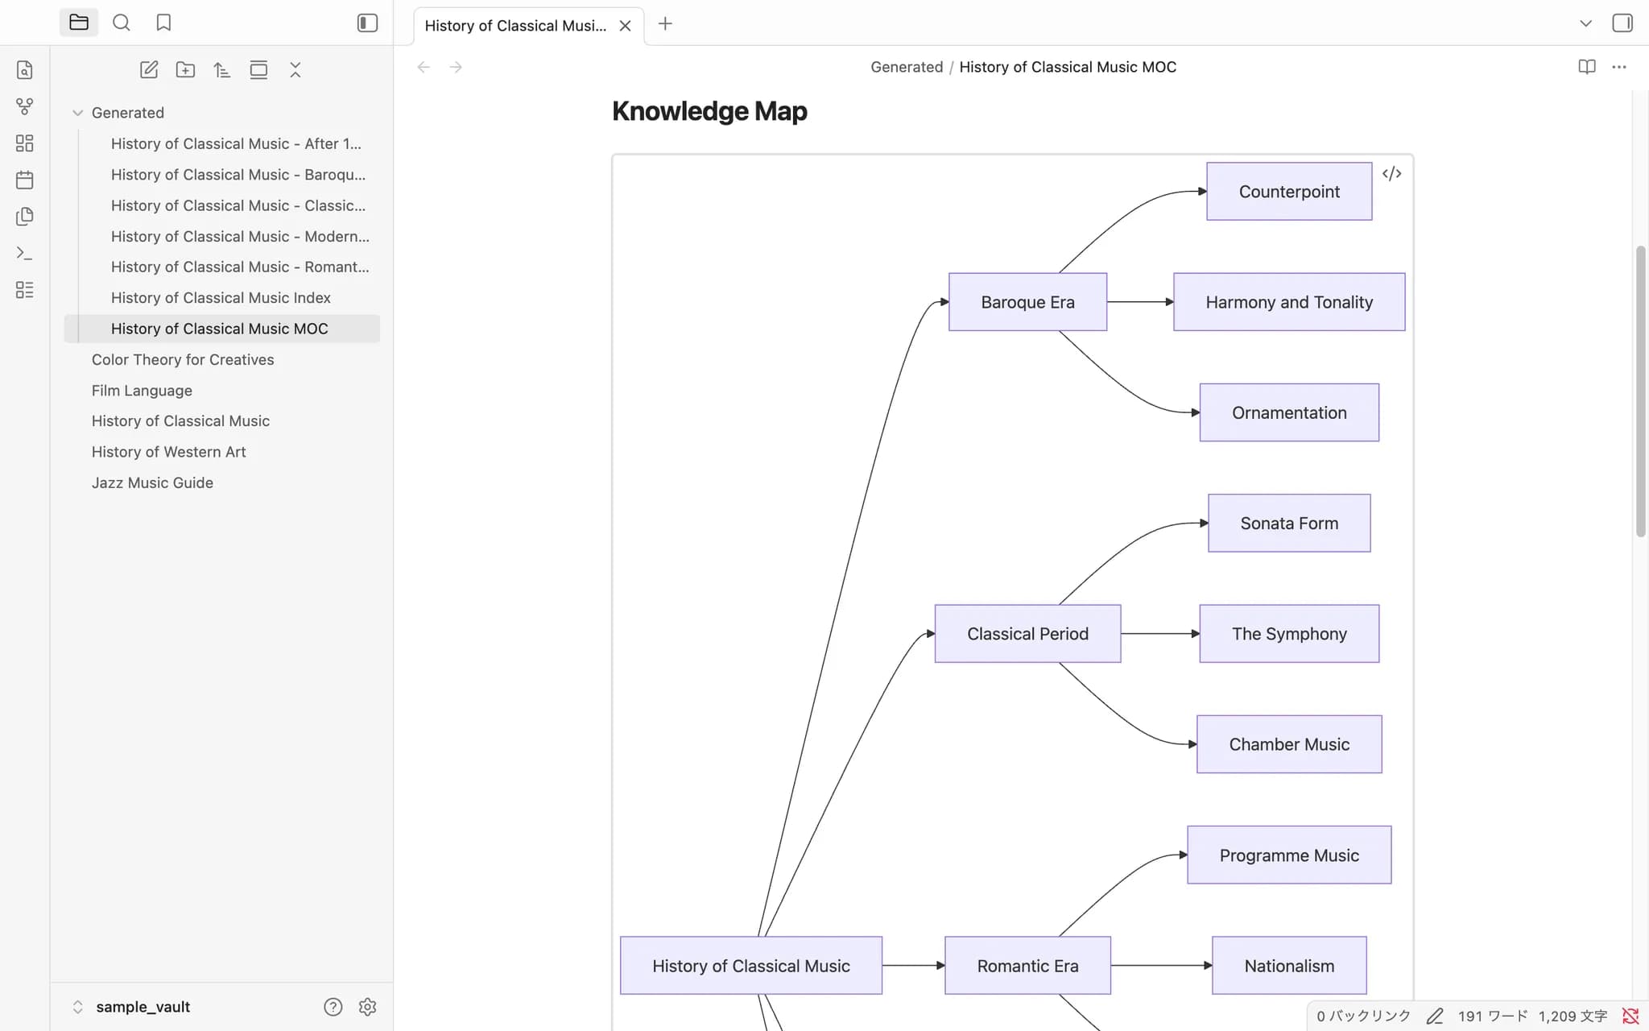Open History of Classical Music Index note
Image resolution: width=1649 pixels, height=1031 pixels.
pyautogui.click(x=221, y=298)
